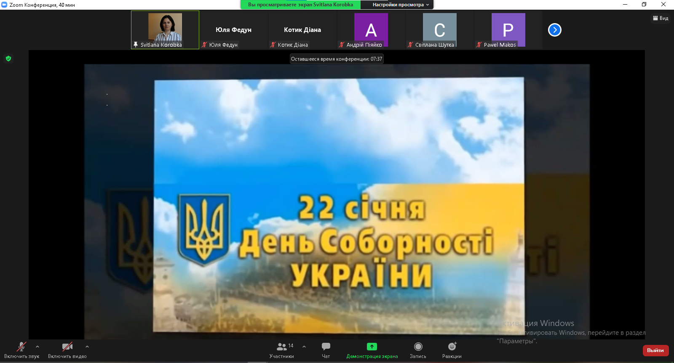Unmute microphone with Включить звук
The height and width of the screenshot is (363, 674).
click(x=21, y=350)
